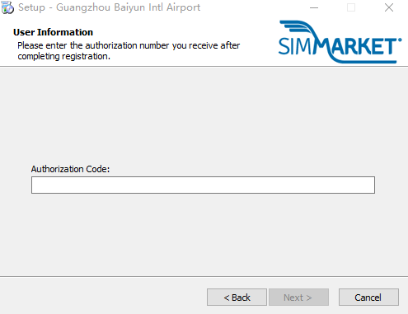This screenshot has width=408, height=314.
Task: Click the "Setup - Guangzhou Baiyun Intl Airport" title
Action: click(x=109, y=7)
